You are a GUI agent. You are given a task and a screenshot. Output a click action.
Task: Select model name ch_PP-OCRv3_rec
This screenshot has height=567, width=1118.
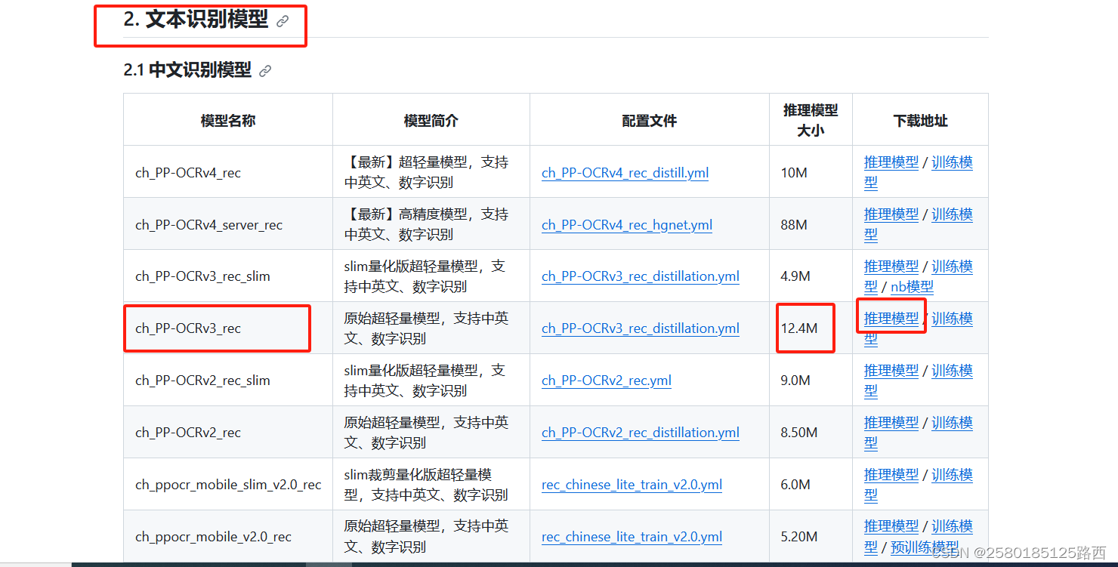point(188,328)
